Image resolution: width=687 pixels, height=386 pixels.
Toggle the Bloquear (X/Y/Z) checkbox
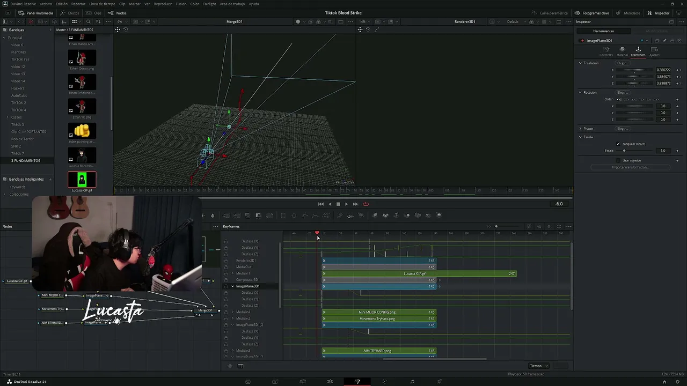coord(618,144)
